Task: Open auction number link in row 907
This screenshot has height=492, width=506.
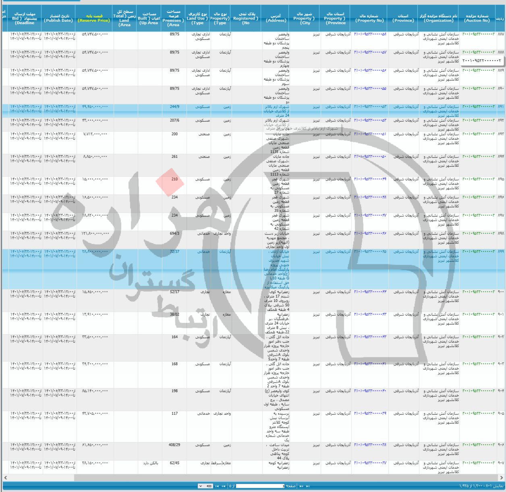Action: tap(479, 463)
